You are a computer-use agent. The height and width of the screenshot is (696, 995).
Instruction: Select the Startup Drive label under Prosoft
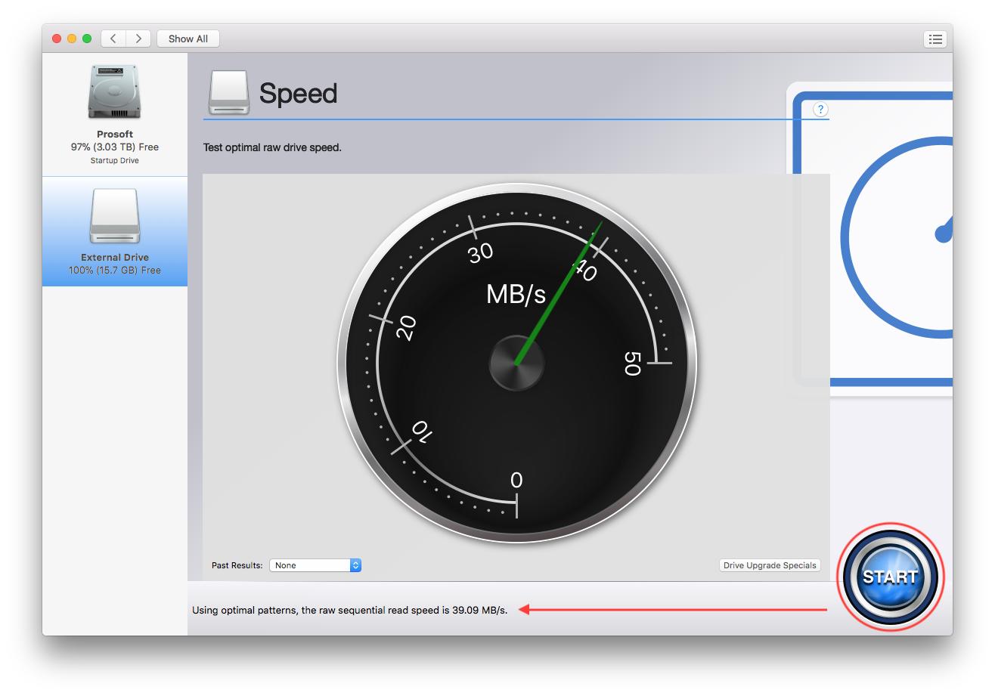(114, 160)
